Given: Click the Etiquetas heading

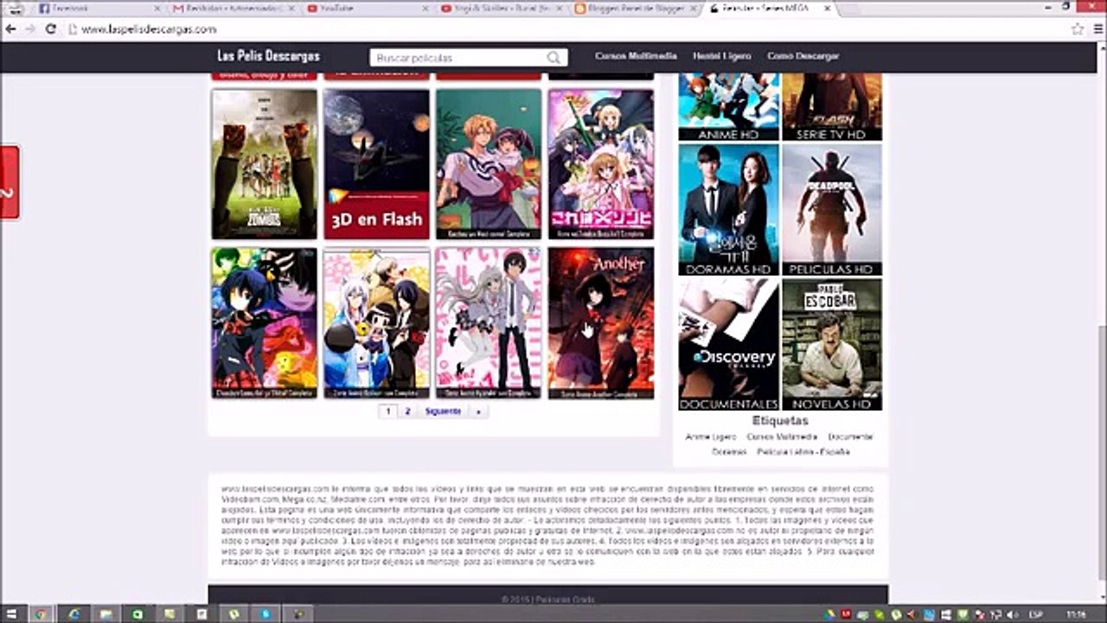Looking at the screenshot, I should [x=780, y=421].
